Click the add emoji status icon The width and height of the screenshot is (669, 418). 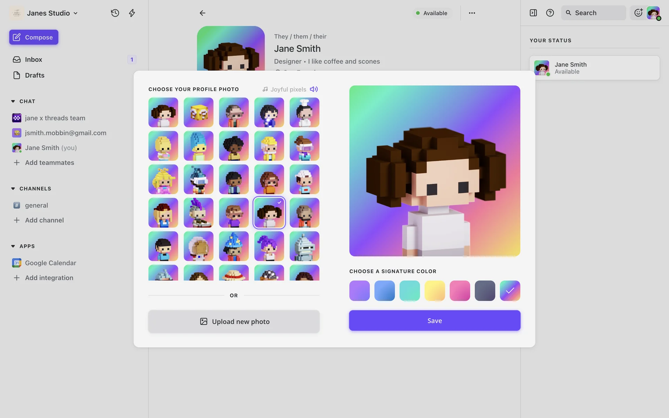coord(638,13)
